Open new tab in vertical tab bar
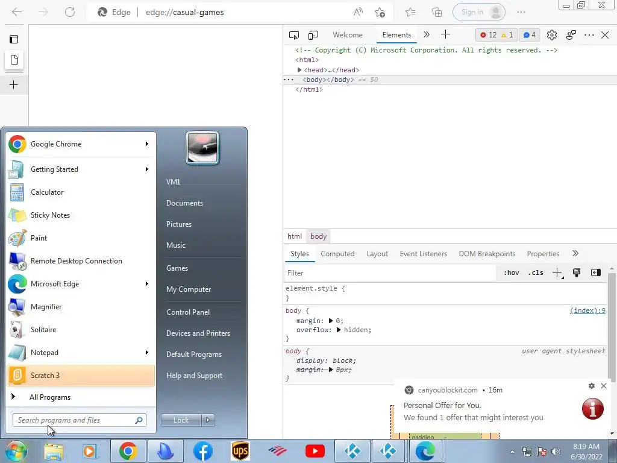 coord(14,84)
